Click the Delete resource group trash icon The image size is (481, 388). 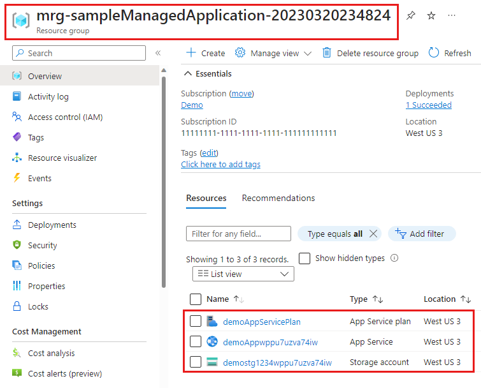[327, 53]
